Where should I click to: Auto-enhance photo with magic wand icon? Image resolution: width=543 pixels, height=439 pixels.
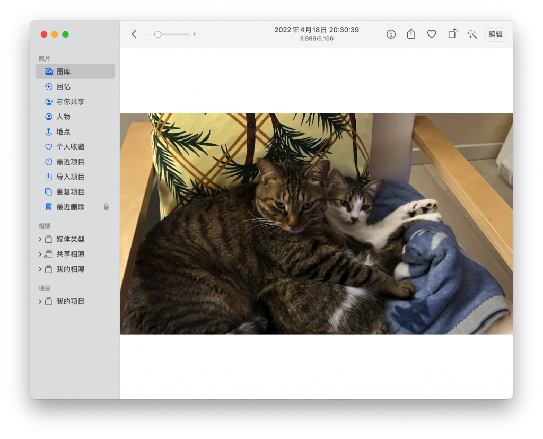pos(472,34)
